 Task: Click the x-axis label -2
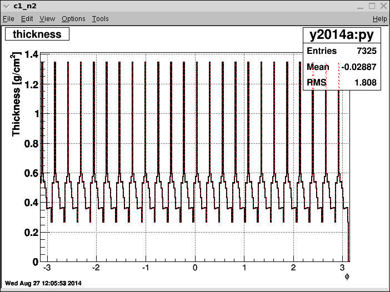pyautogui.click(x=96, y=268)
